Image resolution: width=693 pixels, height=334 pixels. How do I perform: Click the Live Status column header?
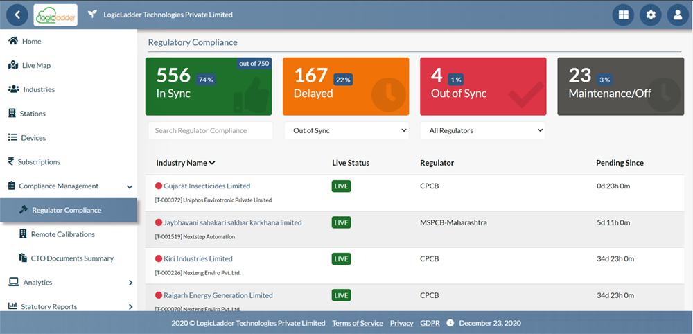(x=351, y=163)
